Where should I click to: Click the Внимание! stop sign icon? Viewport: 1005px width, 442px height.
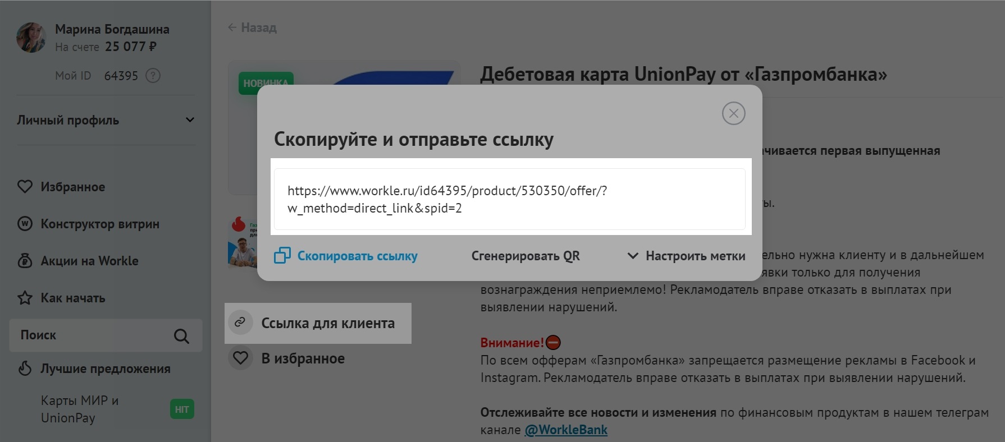(553, 342)
